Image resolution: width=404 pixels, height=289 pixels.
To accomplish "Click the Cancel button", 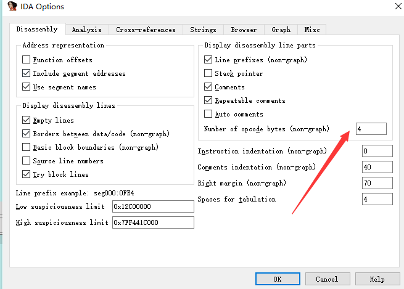I will click(x=326, y=279).
